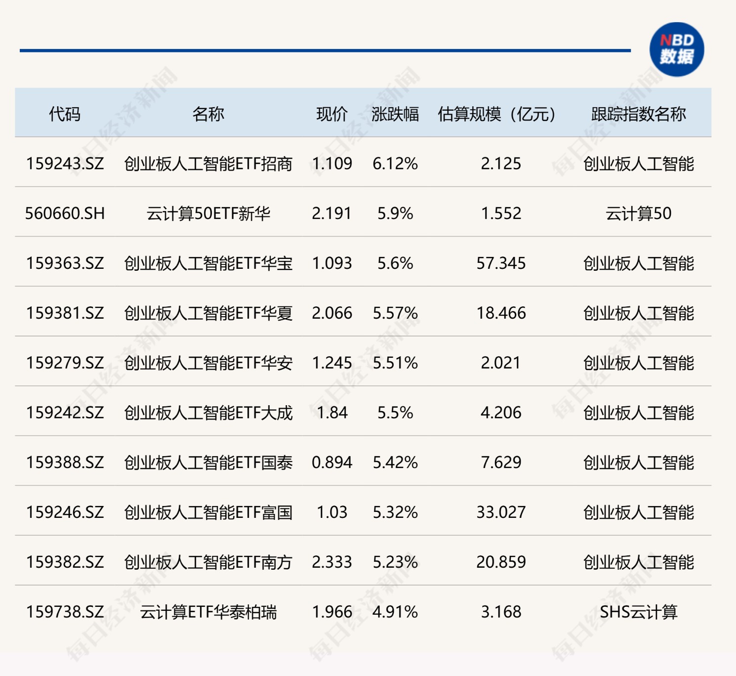
Task: Click name 云计算50ETF新华
Action: 208,213
